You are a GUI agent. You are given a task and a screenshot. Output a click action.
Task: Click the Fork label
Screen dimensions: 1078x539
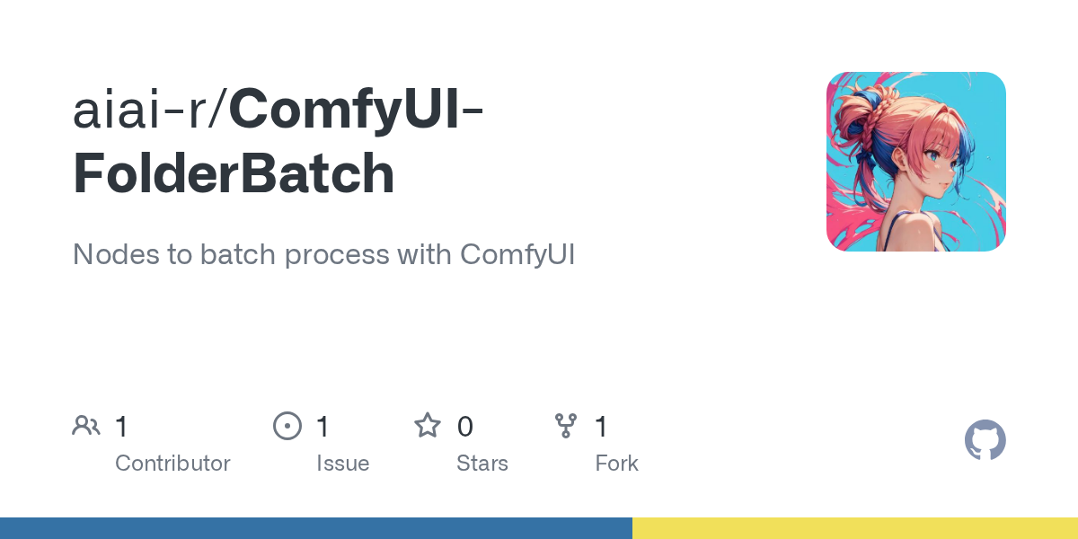[616, 464]
